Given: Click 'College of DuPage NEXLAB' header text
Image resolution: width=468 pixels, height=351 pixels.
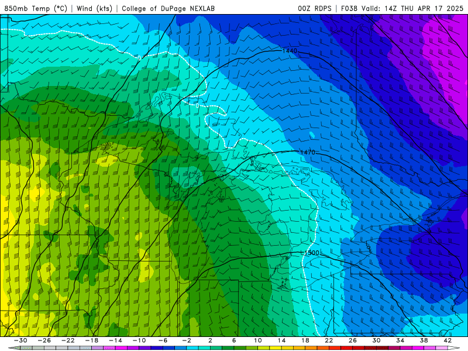Looking at the screenshot, I should [168, 8].
